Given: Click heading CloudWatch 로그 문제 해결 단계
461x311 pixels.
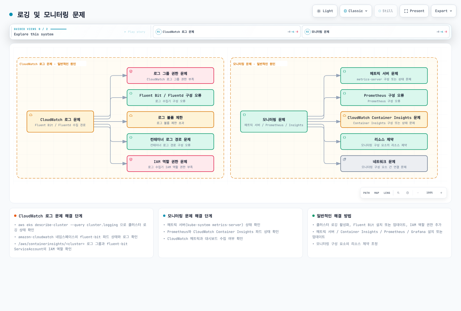Looking at the screenshot, I should [x=50, y=216].
